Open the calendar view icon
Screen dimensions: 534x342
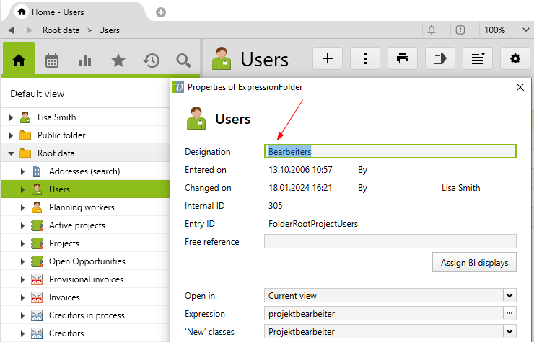(52, 60)
